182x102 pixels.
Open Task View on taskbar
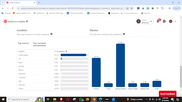(x=48, y=99)
